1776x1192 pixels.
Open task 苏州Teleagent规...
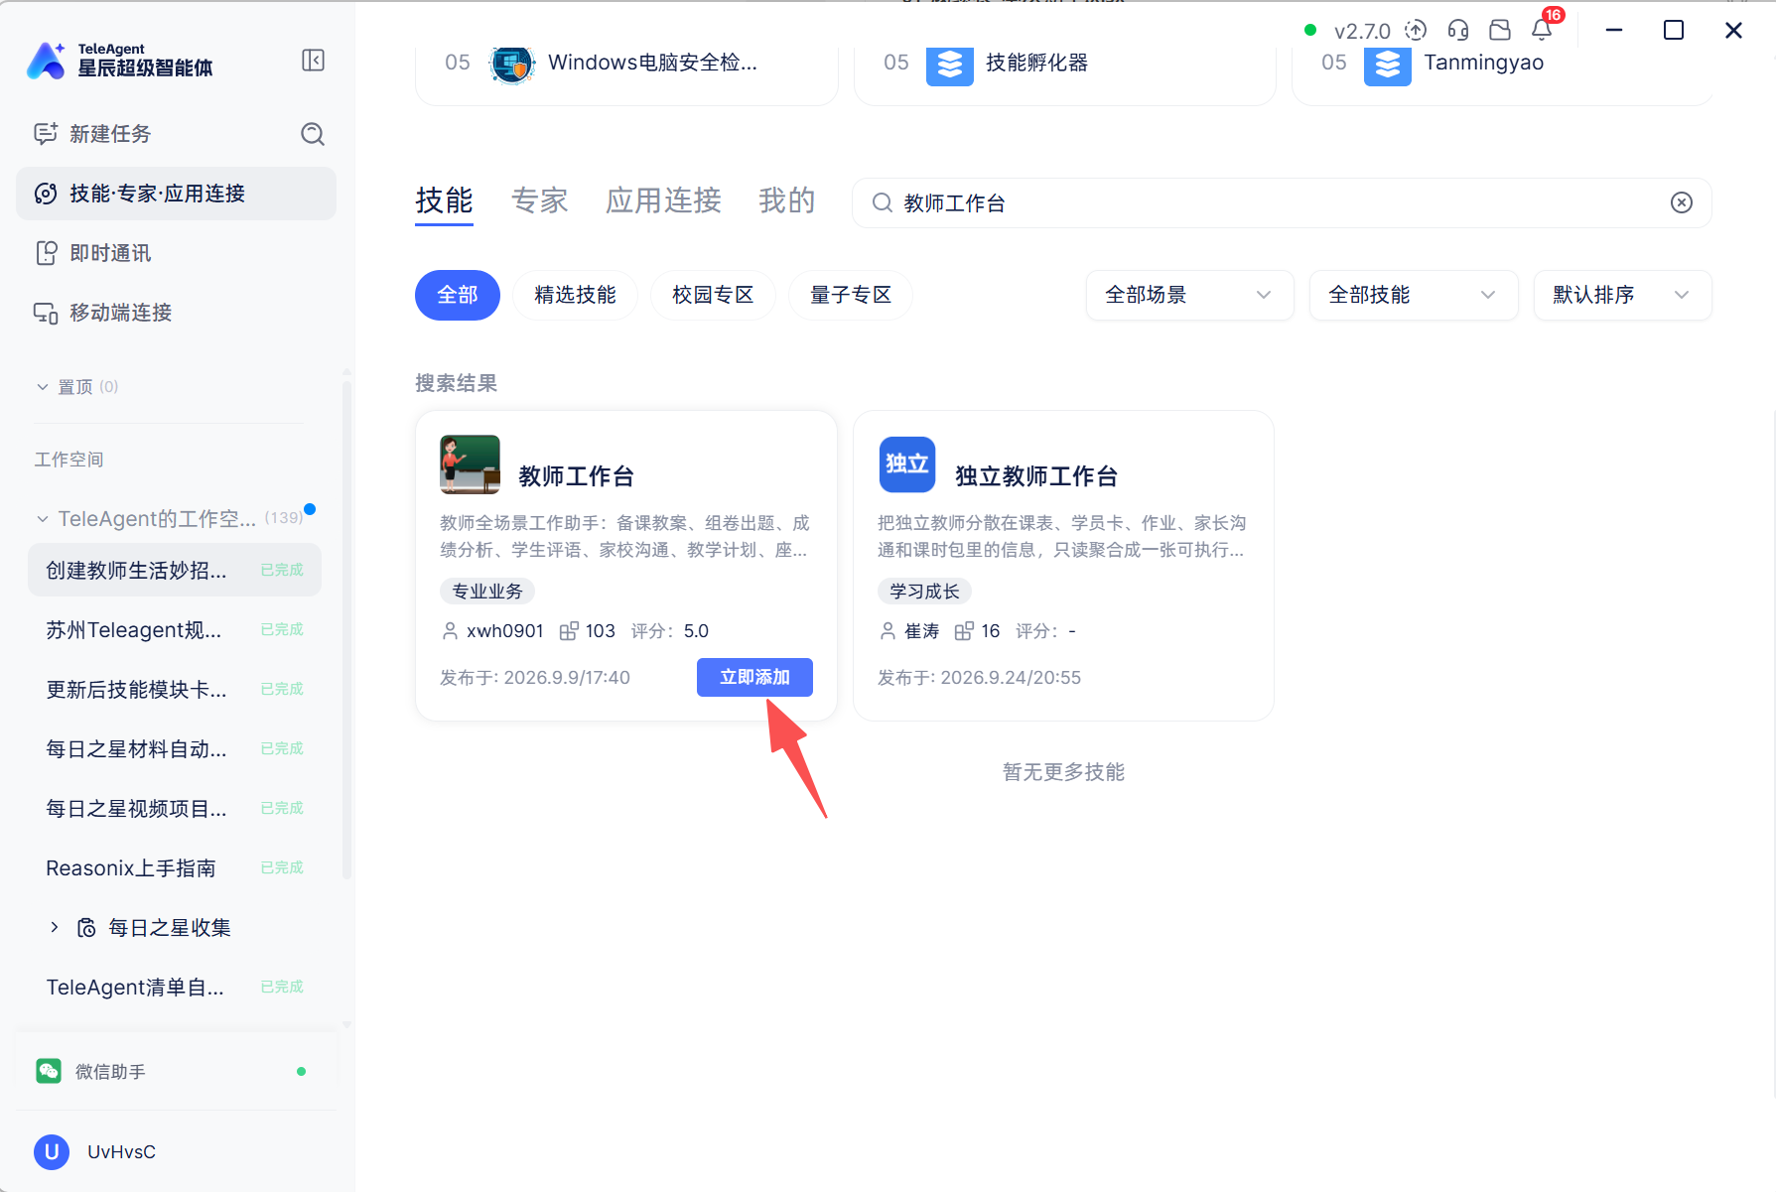175,629
